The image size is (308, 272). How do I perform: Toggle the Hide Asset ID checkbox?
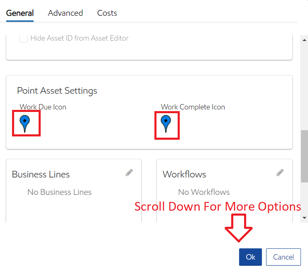24,39
